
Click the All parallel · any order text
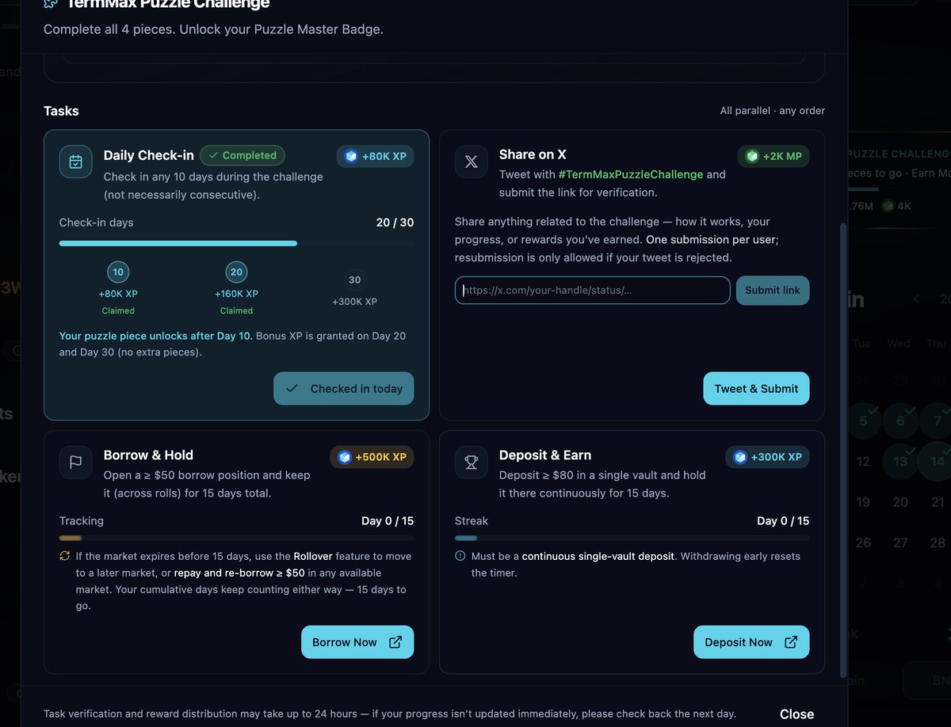[772, 111]
